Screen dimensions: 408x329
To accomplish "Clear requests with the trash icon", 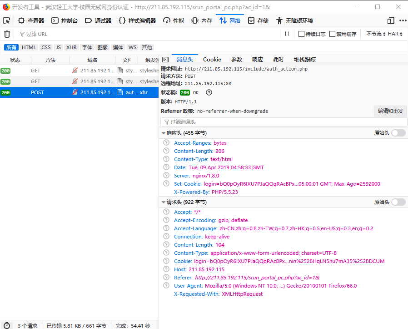I will click(x=7, y=34).
